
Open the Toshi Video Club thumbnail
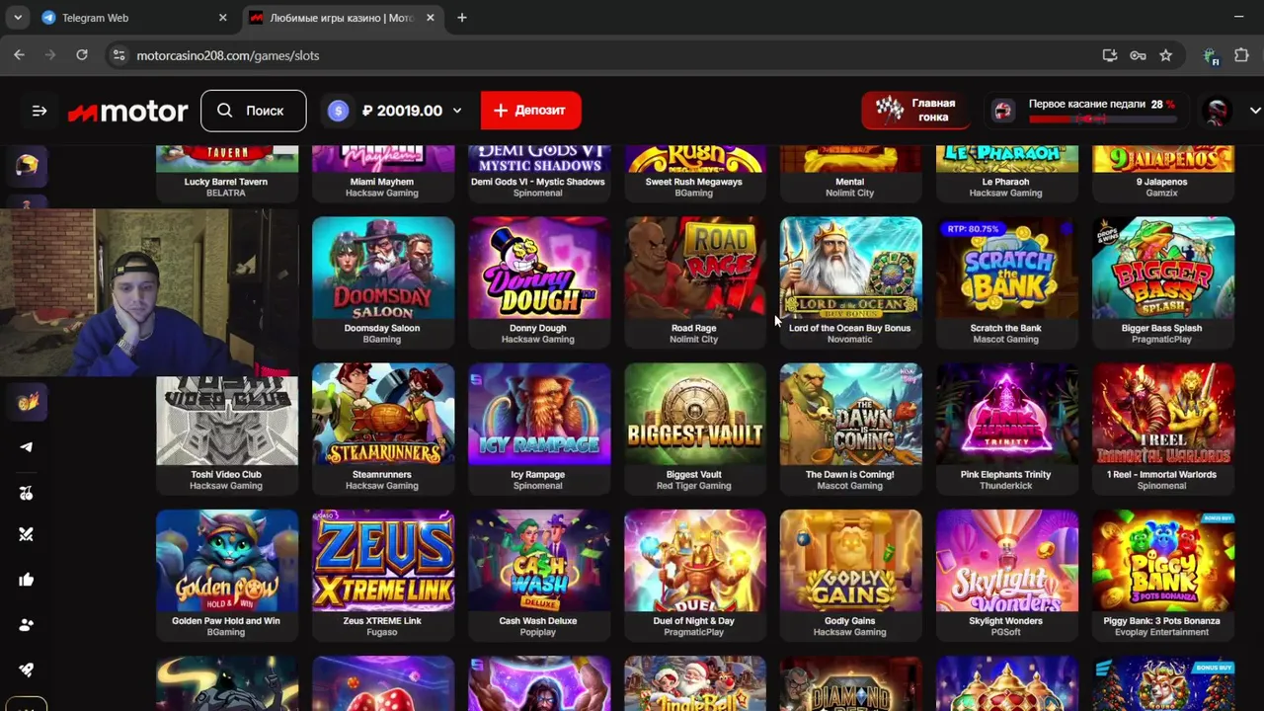[x=227, y=421]
